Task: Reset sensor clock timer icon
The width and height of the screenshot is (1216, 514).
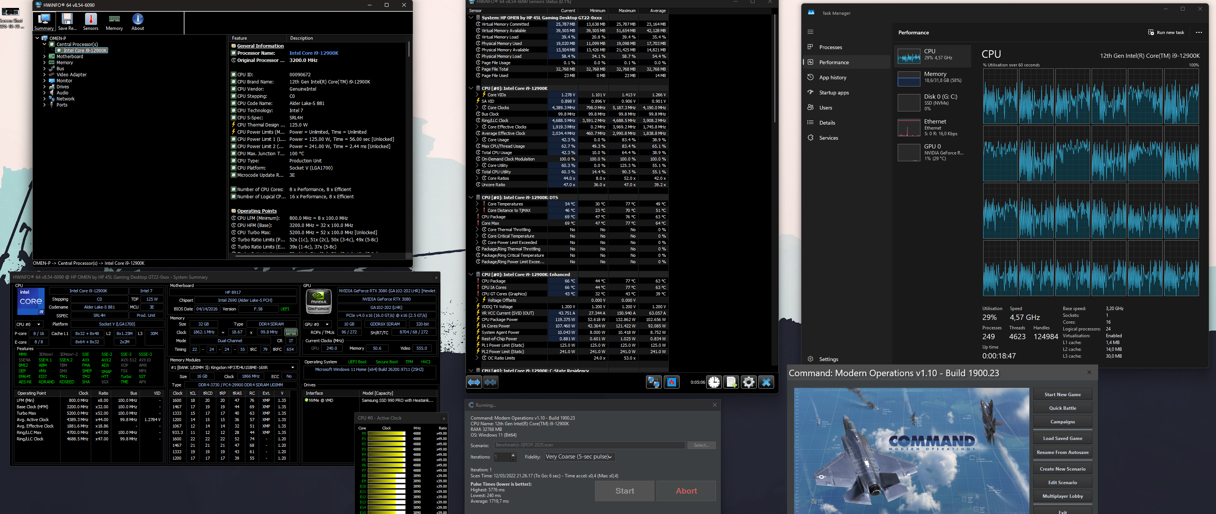Action: point(714,382)
